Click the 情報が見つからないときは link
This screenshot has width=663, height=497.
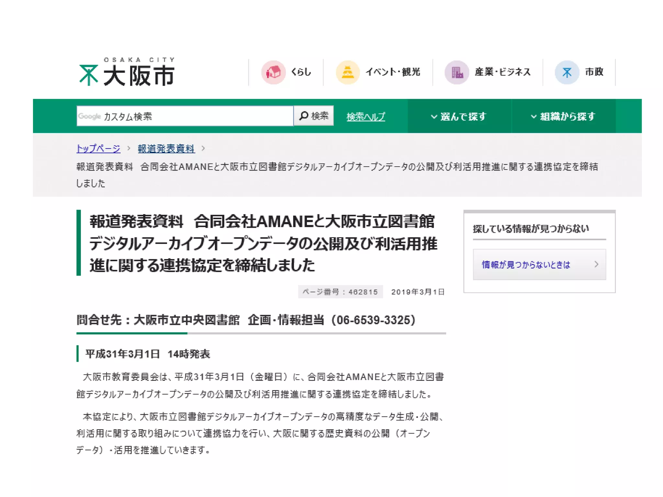[526, 265]
